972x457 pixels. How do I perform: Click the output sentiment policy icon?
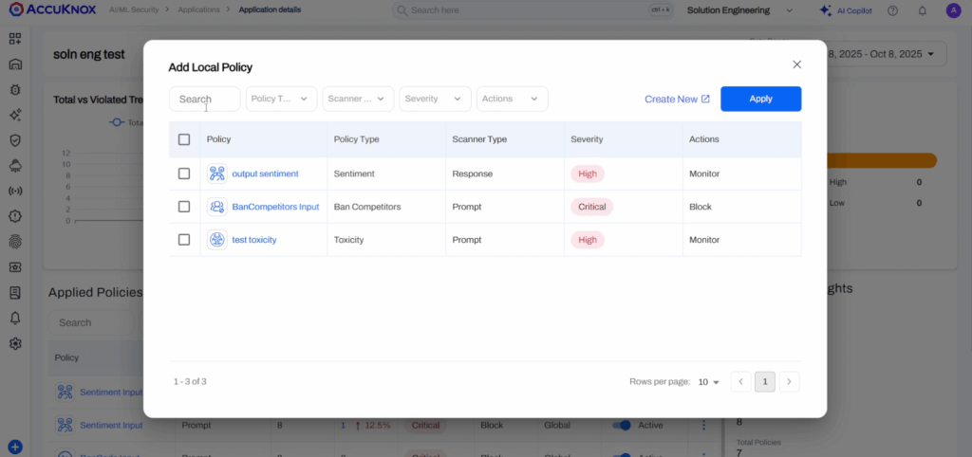tap(217, 174)
